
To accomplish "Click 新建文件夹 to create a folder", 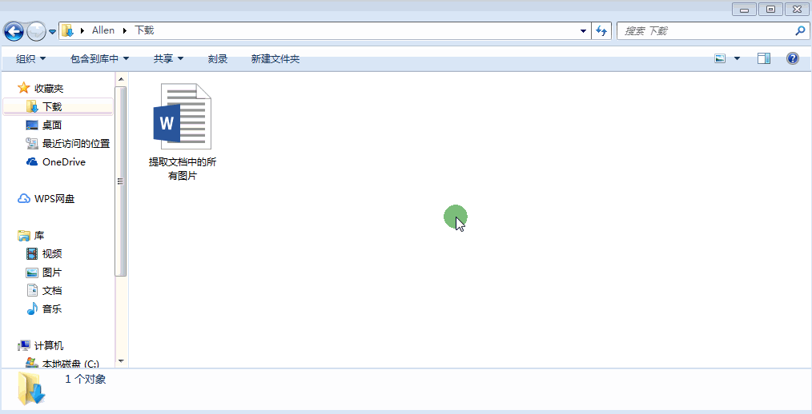I will point(275,59).
